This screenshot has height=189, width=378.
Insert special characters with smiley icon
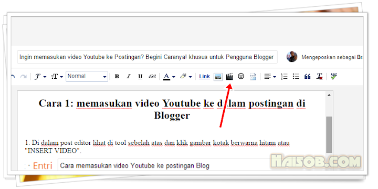241,77
